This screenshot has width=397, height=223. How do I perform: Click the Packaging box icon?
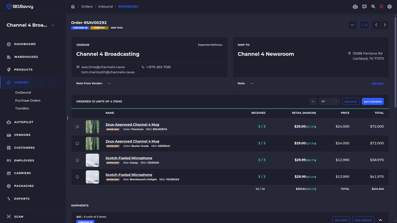pyautogui.click(x=9, y=186)
